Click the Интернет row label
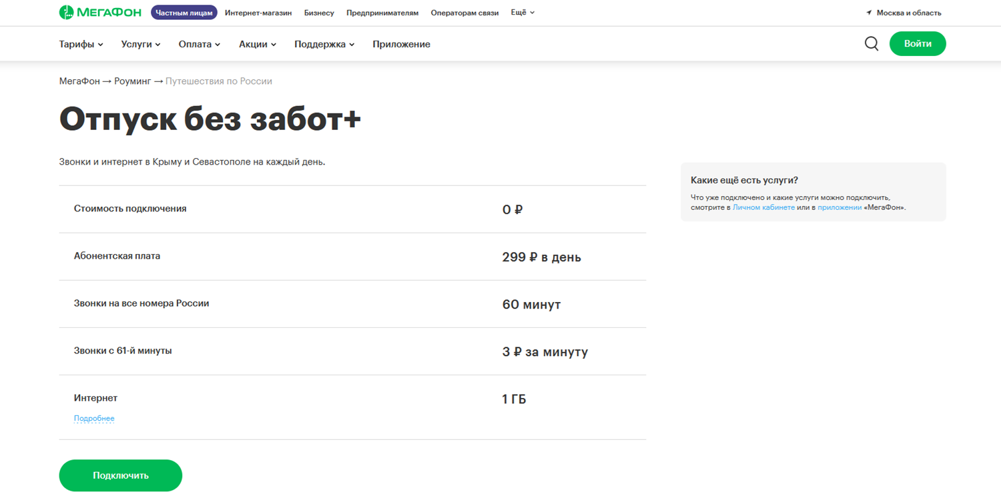The height and width of the screenshot is (502, 1001). pos(95,398)
